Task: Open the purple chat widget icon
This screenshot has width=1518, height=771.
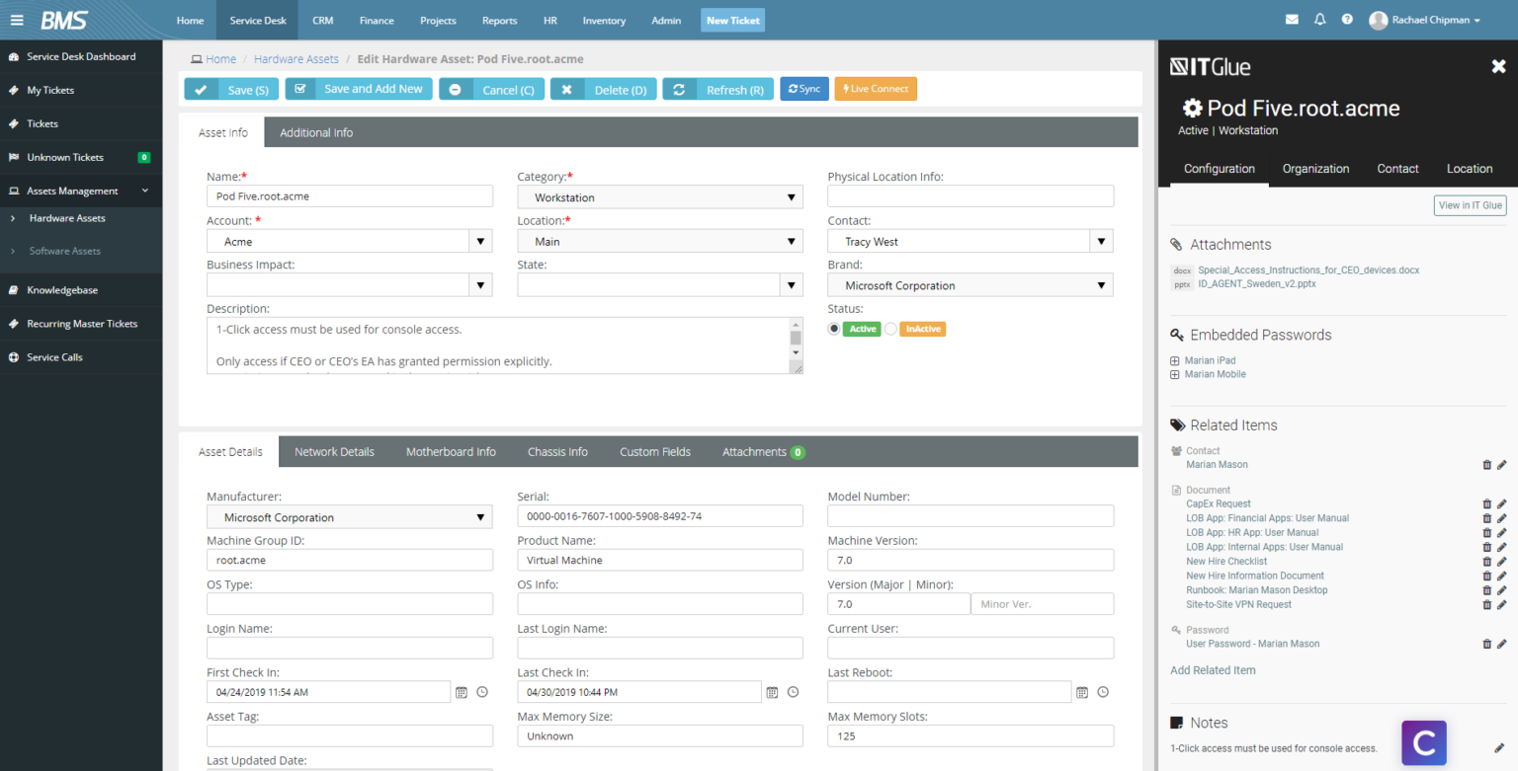Action: tap(1423, 742)
